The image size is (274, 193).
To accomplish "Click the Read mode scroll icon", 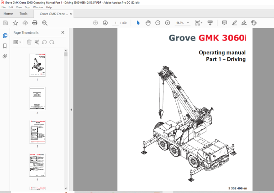I will point(210,23).
